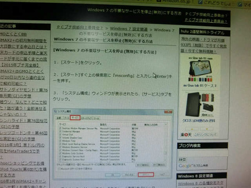The height and width of the screenshot is (188, 251).
Task: Open GMOとくとくBB recent article link
Action: click(13, 34)
